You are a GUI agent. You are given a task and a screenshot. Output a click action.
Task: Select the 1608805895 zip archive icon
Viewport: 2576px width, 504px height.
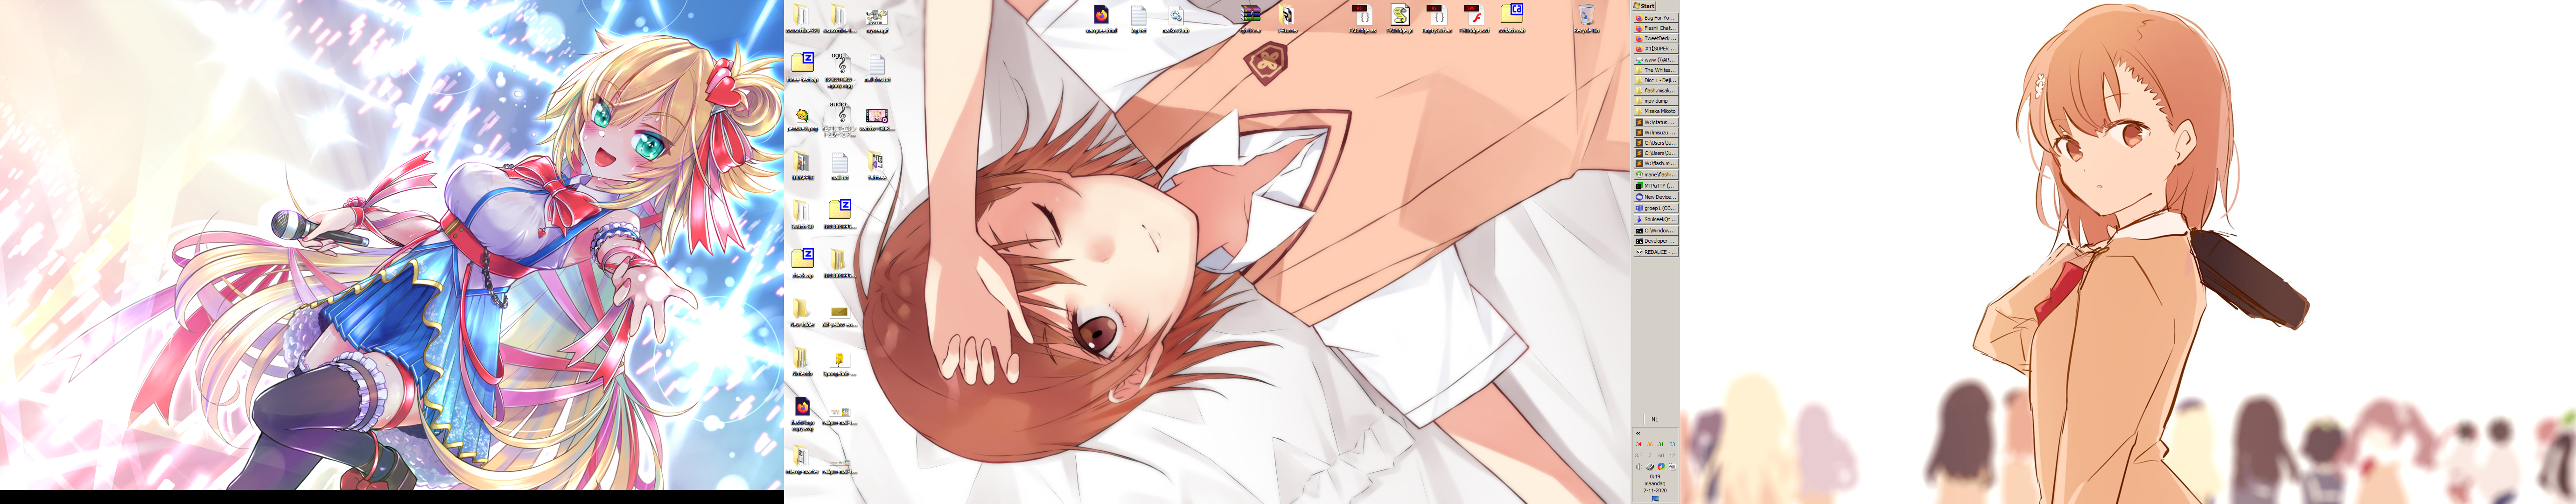(x=840, y=214)
